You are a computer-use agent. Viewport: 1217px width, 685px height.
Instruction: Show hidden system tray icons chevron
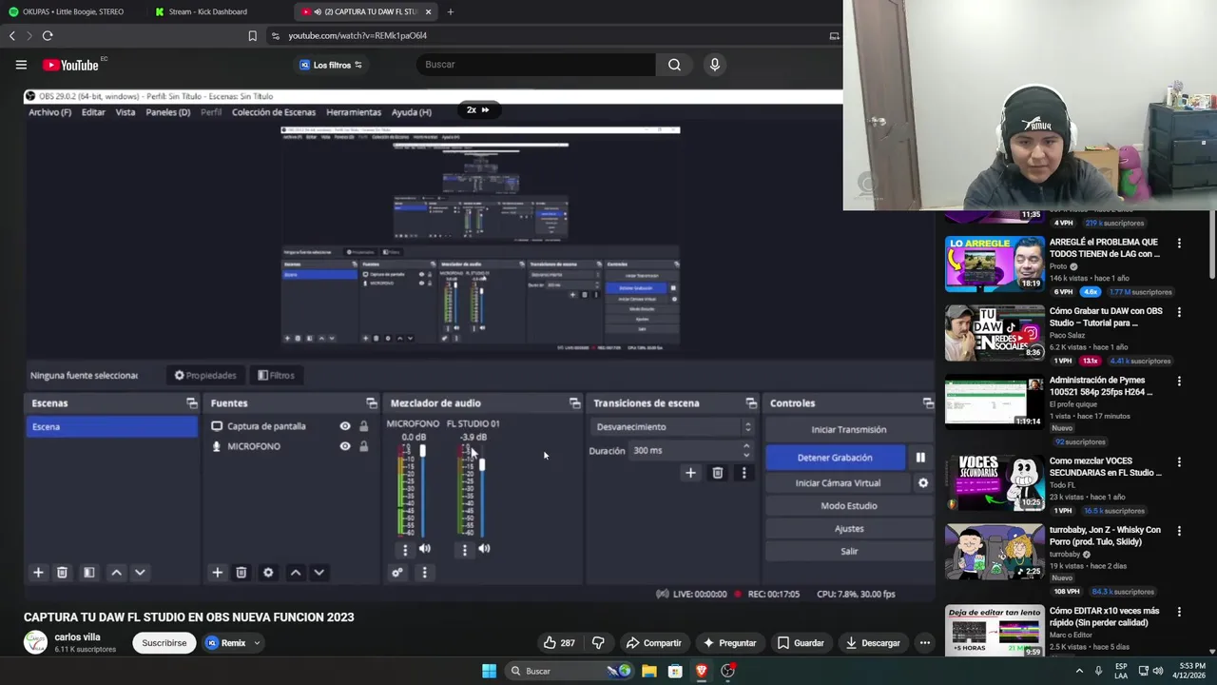point(1079,671)
